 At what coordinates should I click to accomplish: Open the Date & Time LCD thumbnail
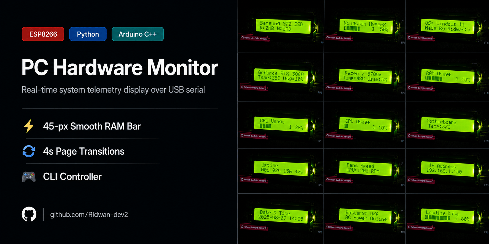coord(281,219)
